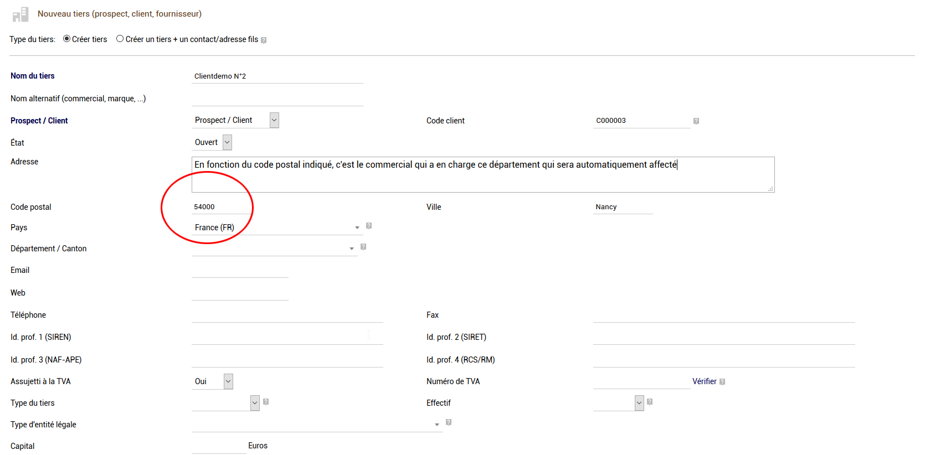The height and width of the screenshot is (455, 925).
Task: Click the help icon beside Code client field
Action: (x=696, y=121)
